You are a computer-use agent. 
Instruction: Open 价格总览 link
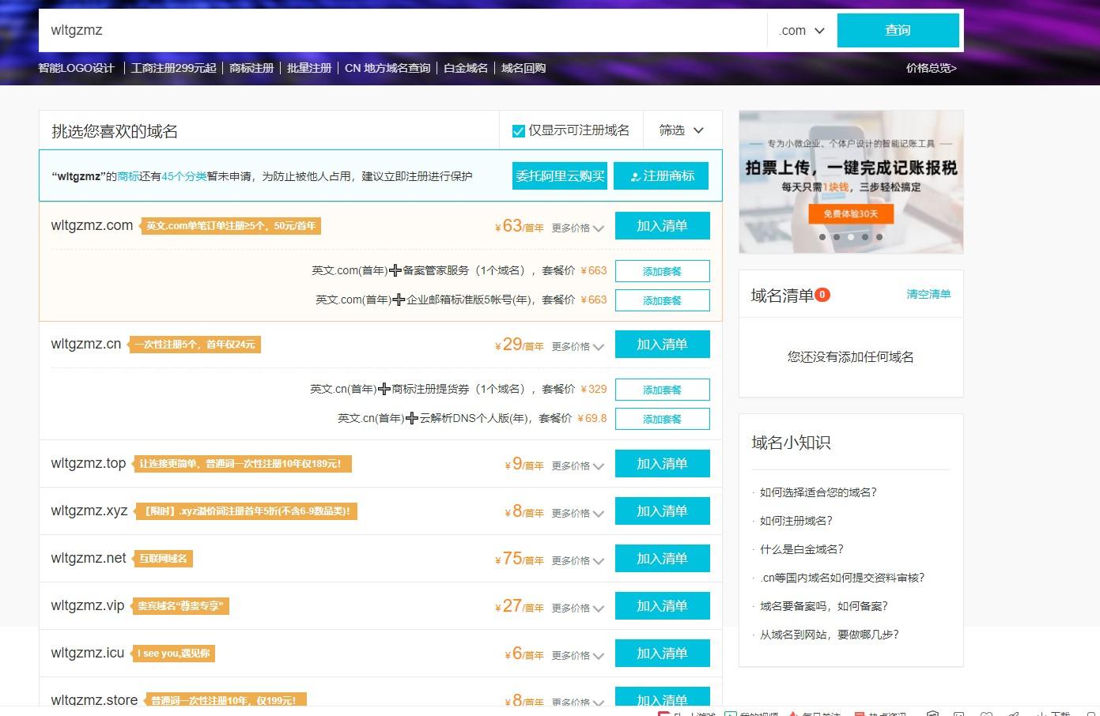(x=931, y=68)
